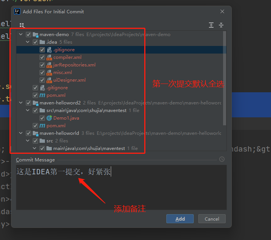Select the pom.xml under maven-helloword2
Viewport: 271px width, 240px height.
[x=56, y=126]
